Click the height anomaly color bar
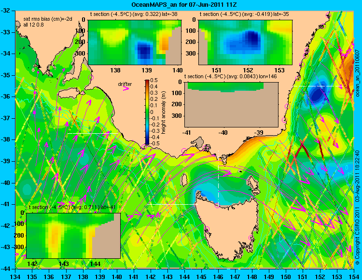 (x=147, y=112)
